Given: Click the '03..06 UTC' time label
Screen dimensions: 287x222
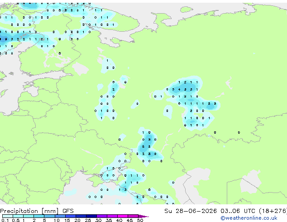Looking at the screenshot, I should [238, 211].
